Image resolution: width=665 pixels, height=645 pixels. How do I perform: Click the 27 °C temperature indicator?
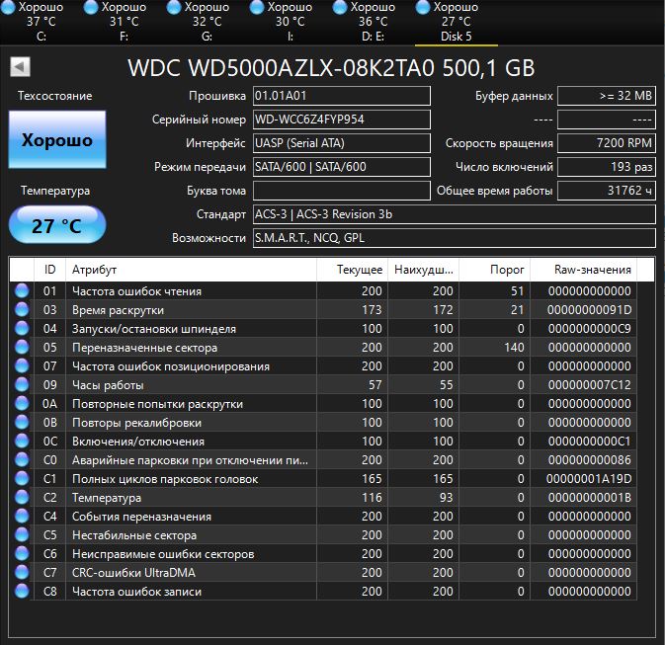56,225
